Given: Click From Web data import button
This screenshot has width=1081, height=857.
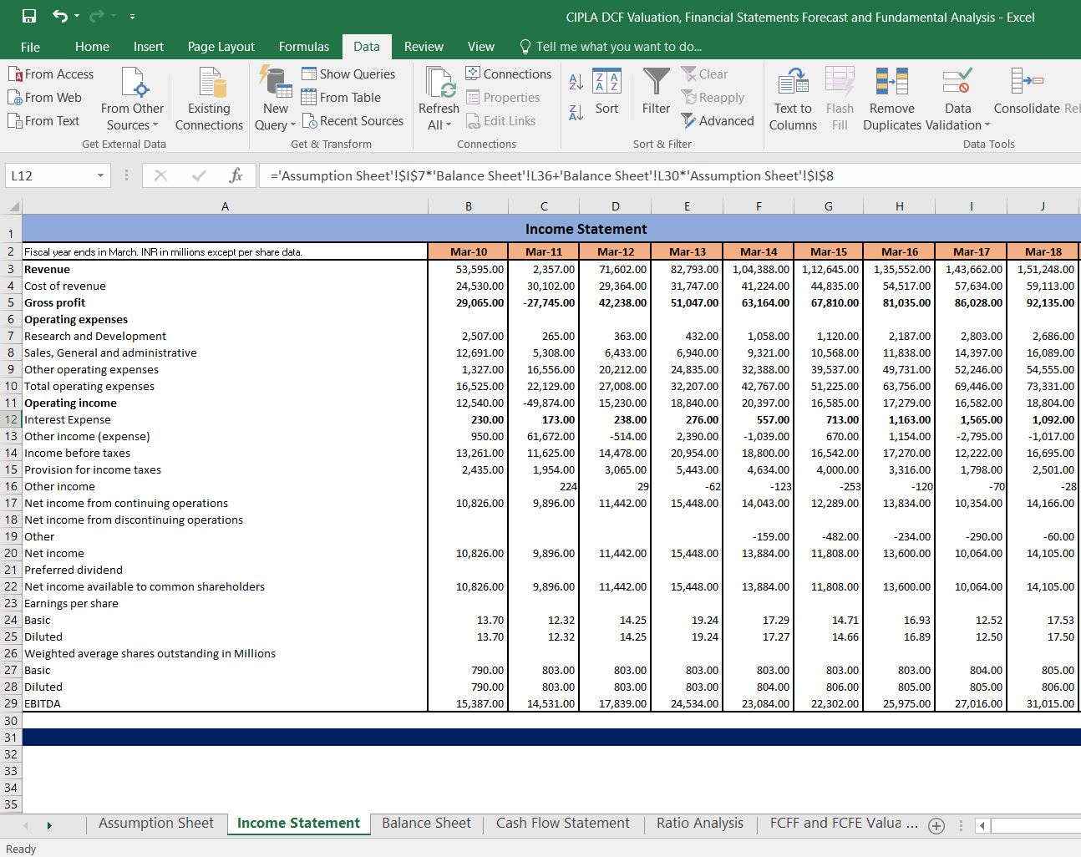Looking at the screenshot, I should [x=45, y=98].
